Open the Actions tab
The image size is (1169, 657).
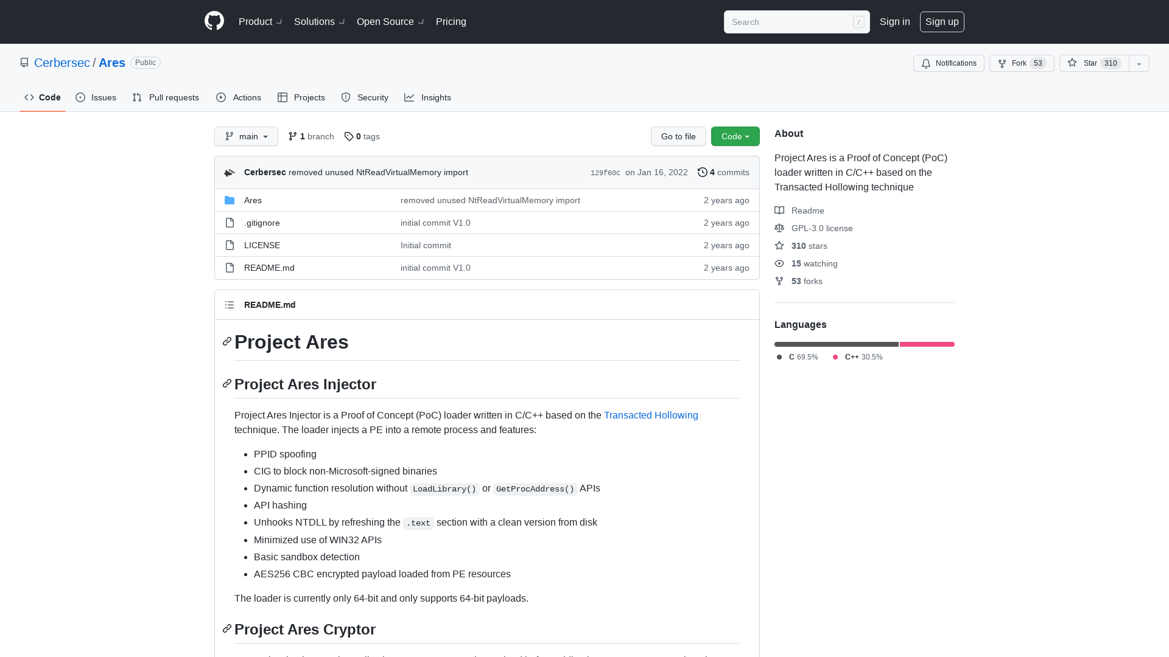239,97
